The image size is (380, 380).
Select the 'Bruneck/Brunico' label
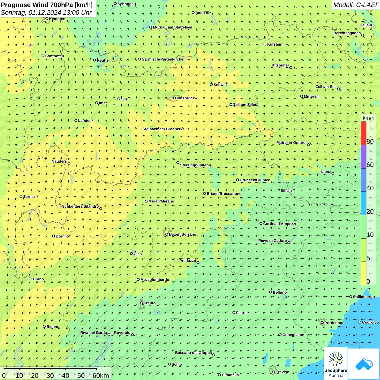tap(255, 180)
